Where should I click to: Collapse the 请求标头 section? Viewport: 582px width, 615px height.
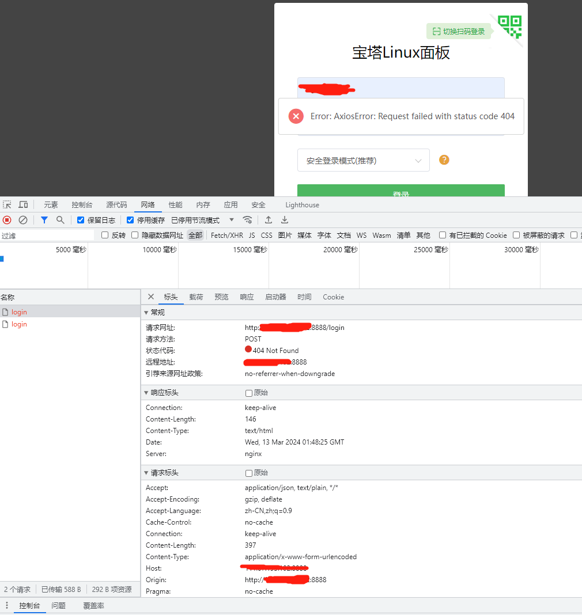(x=146, y=473)
